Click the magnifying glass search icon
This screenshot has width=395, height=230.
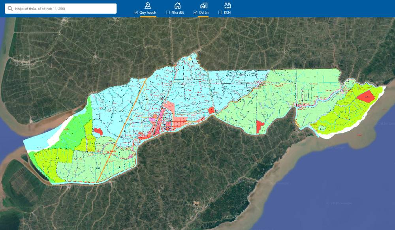click(x=9, y=9)
